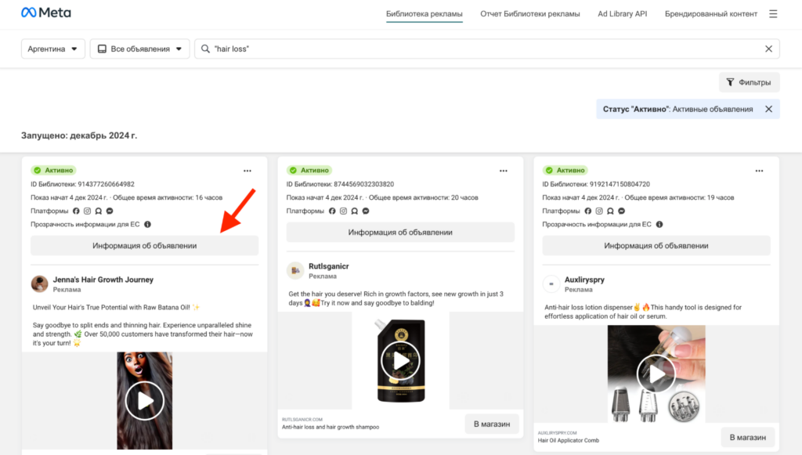Click the Facebook platform icon on Jenna's ad
802x455 pixels.
coord(76,211)
